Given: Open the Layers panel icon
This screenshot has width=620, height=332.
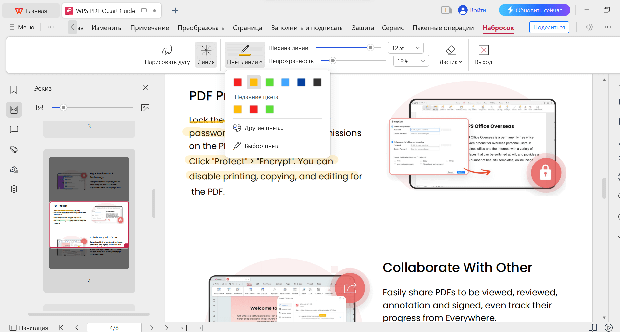Looking at the screenshot, I should coord(14,189).
